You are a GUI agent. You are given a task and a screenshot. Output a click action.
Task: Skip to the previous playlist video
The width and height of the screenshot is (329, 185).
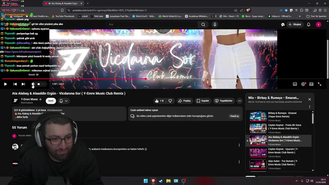point(15,84)
